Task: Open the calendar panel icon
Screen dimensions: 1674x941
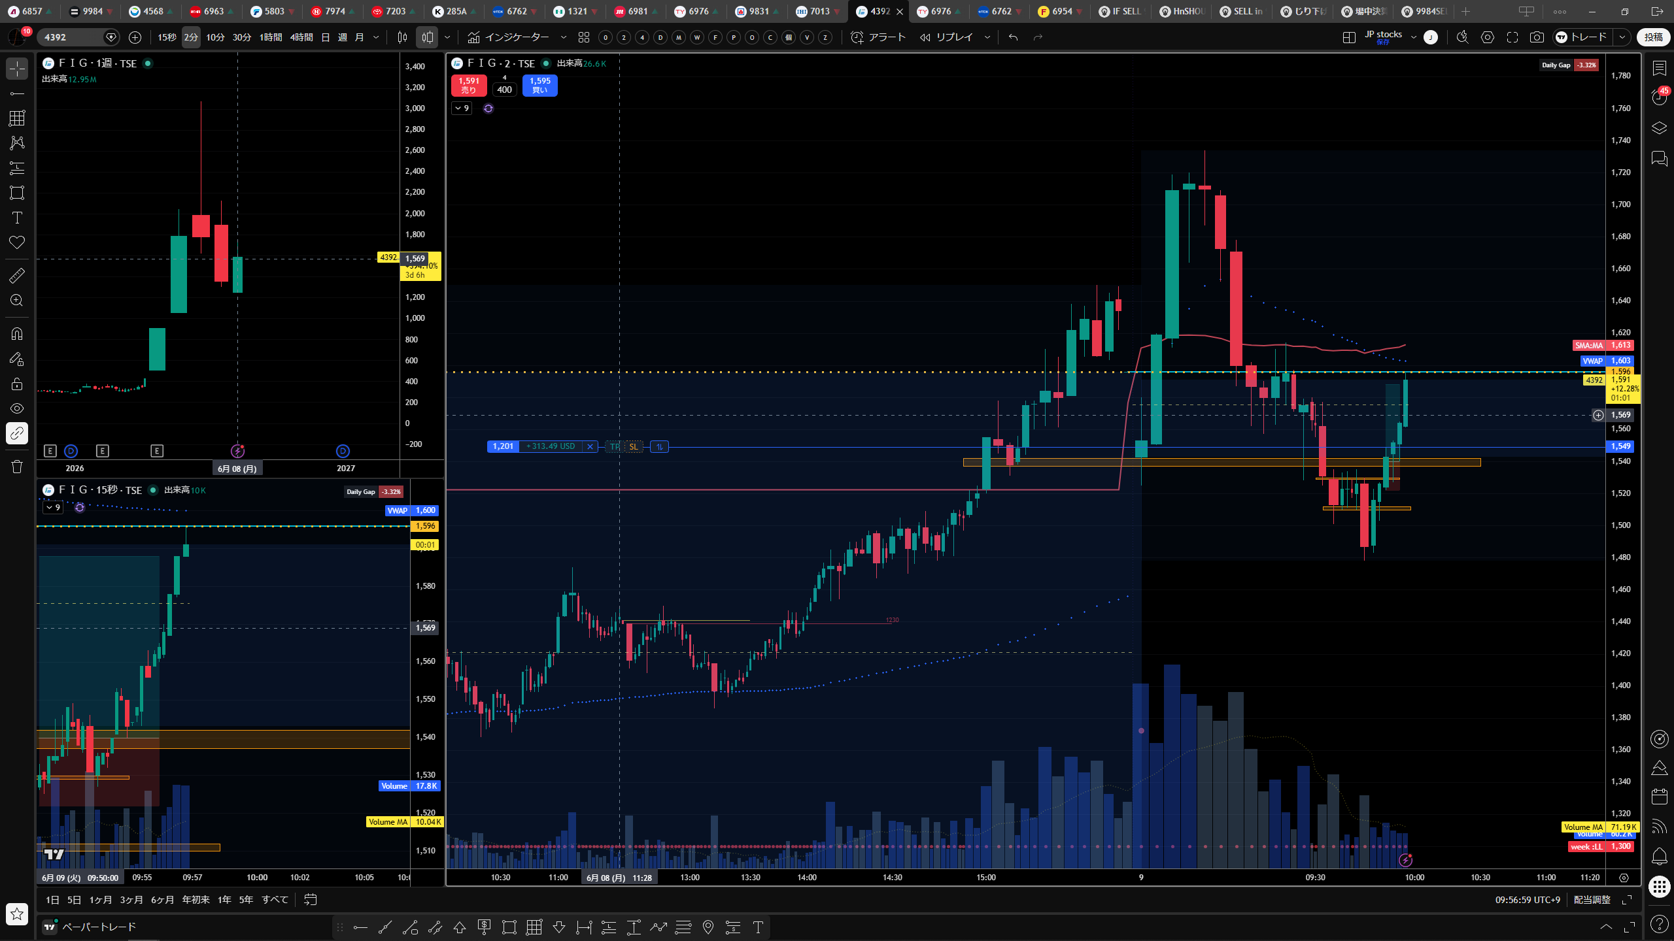Action: (1659, 796)
